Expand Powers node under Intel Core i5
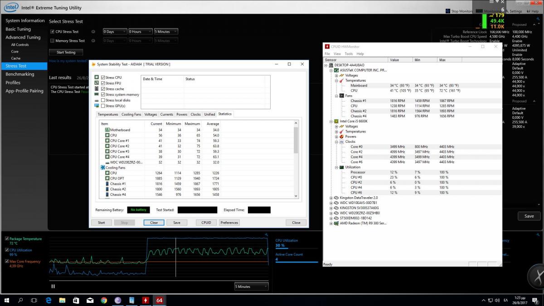544x306 pixels. [x=336, y=136]
